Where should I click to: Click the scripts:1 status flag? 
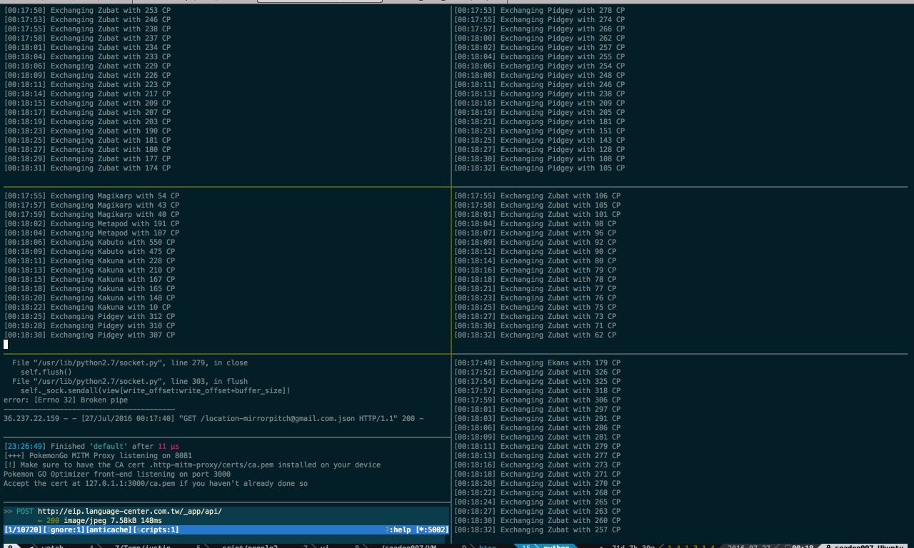pyautogui.click(x=156, y=529)
